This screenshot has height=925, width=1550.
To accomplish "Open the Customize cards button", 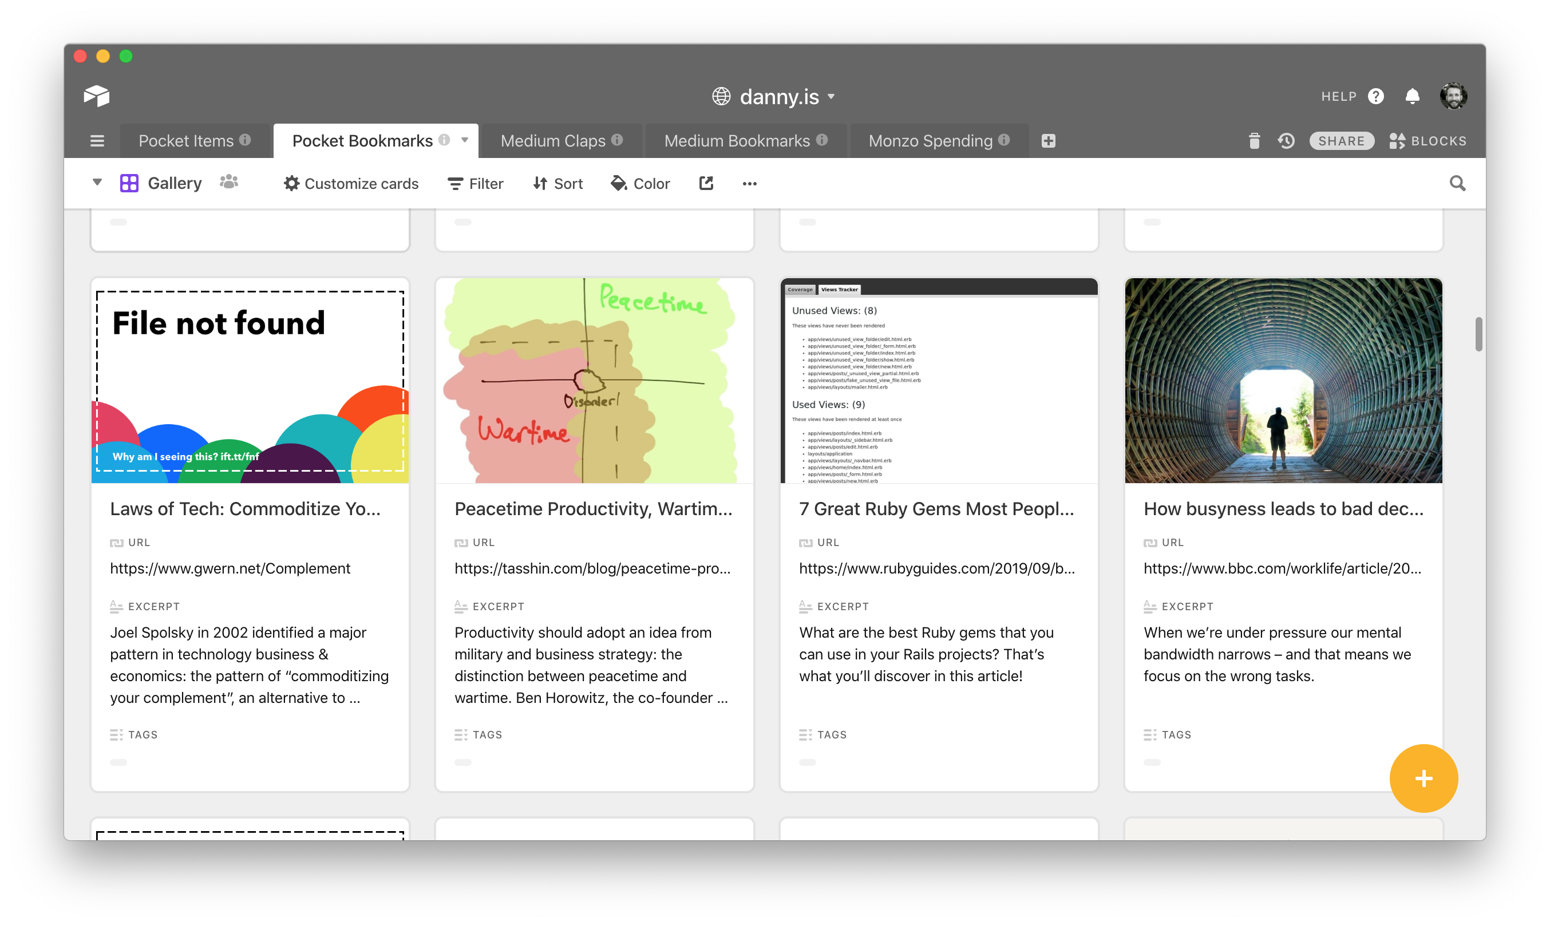I will (351, 184).
